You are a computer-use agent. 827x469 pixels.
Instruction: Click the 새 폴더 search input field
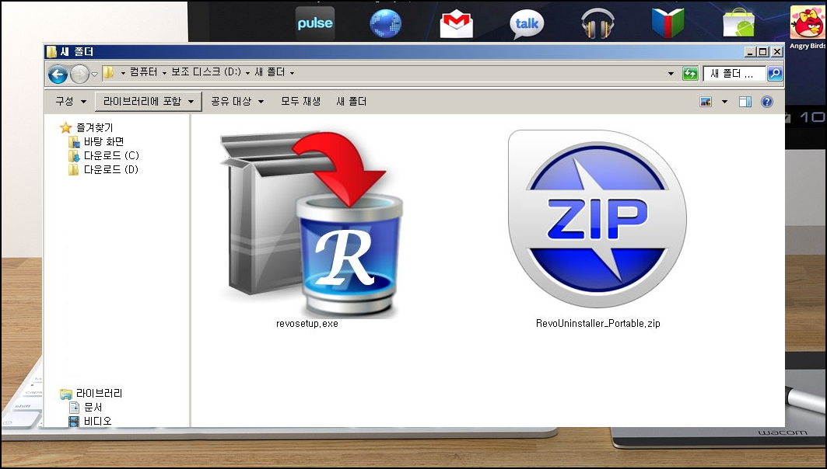pyautogui.click(x=734, y=74)
